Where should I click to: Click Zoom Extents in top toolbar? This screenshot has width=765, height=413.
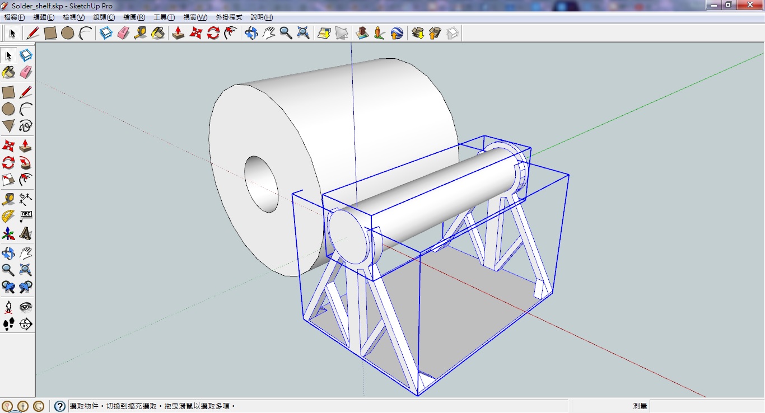click(304, 33)
